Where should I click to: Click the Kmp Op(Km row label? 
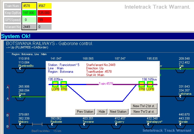click(x=13, y=13)
